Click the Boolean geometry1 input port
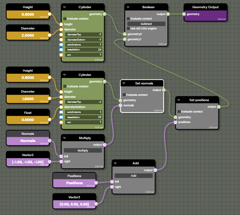 pos(125,39)
